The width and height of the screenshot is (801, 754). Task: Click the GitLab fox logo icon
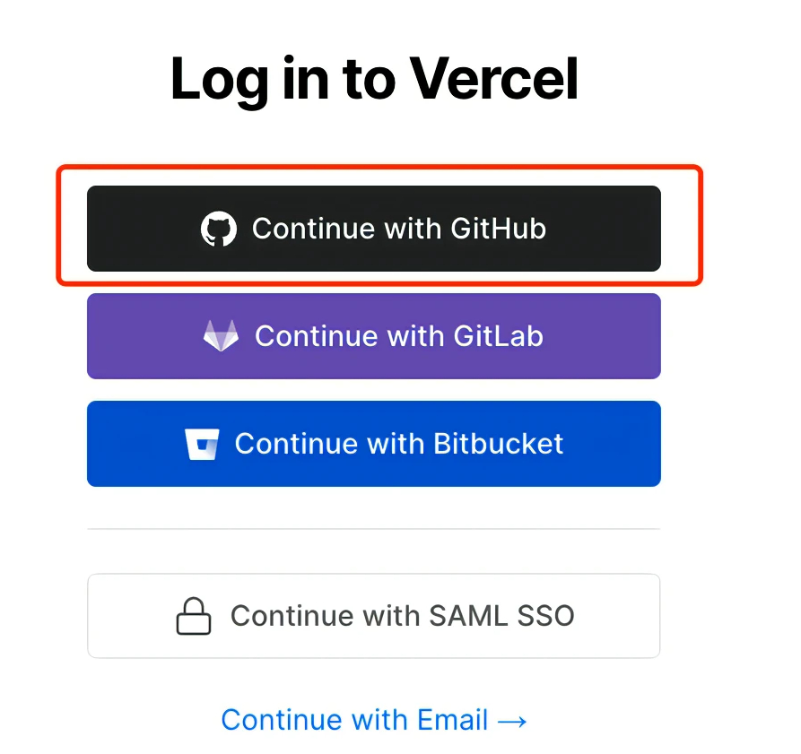[221, 336]
